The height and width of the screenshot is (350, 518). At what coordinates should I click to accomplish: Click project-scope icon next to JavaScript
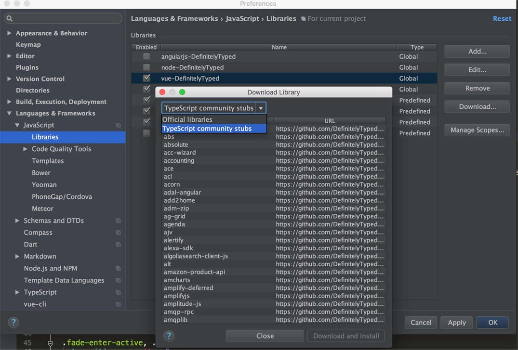118,125
